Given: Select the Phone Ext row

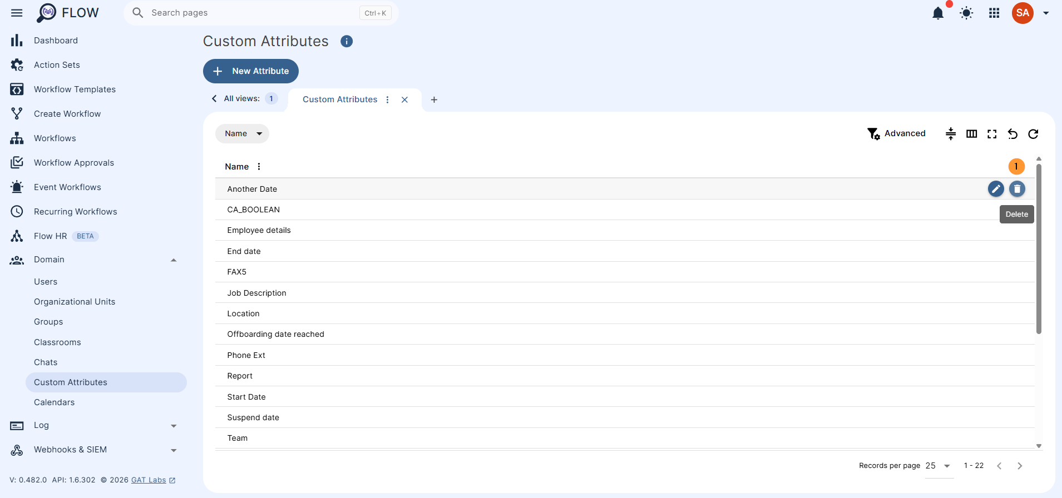Looking at the screenshot, I should click(x=625, y=355).
